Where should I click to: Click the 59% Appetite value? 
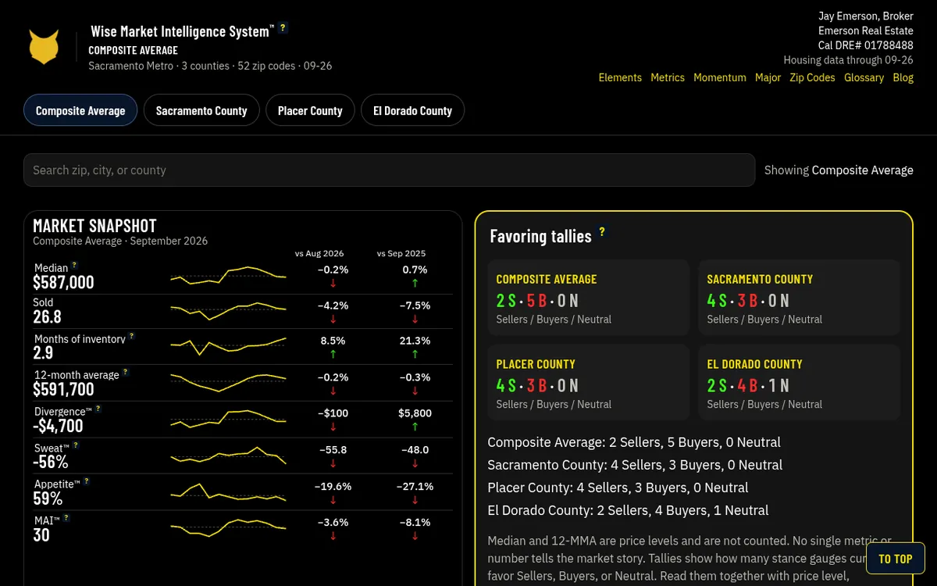[x=48, y=498]
